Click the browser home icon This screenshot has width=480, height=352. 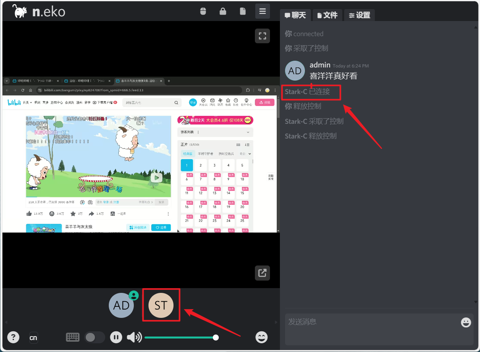(31, 90)
